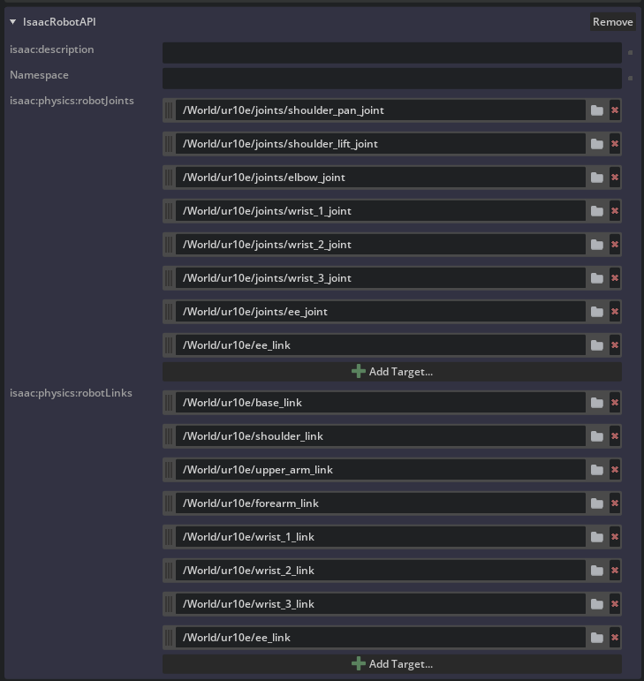Open folder icon next to wrist_3_joint

tap(597, 278)
